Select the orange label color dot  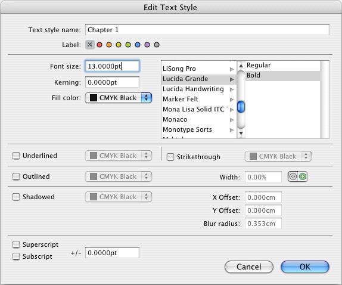tap(109, 45)
